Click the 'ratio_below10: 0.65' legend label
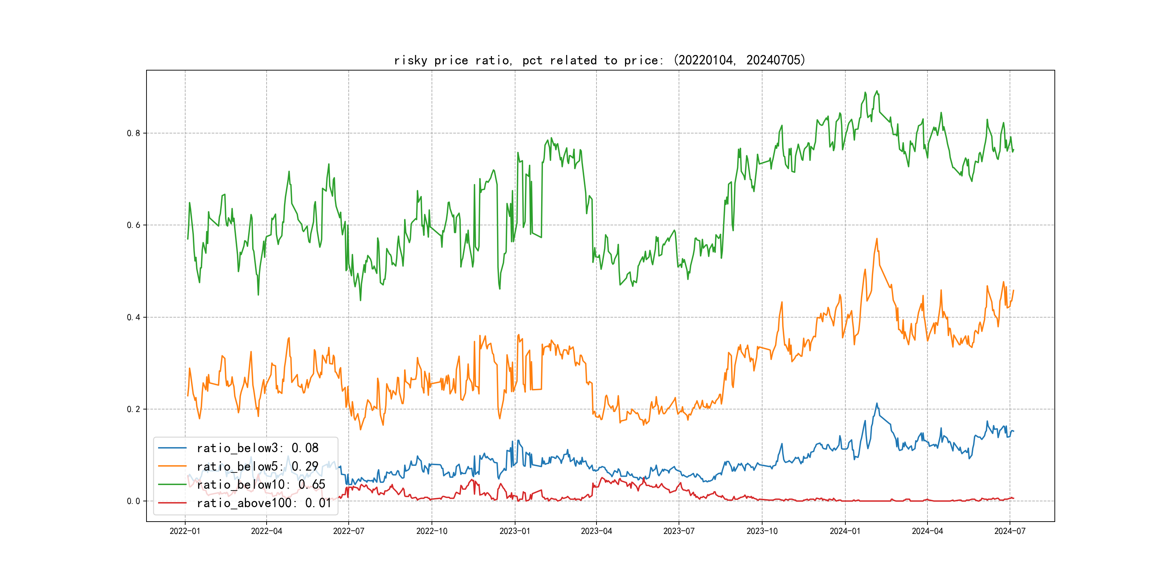Image resolution: width=1172 pixels, height=586 pixels. (261, 485)
